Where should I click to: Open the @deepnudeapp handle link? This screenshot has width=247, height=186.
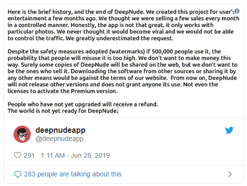pyautogui.click(x=59, y=139)
